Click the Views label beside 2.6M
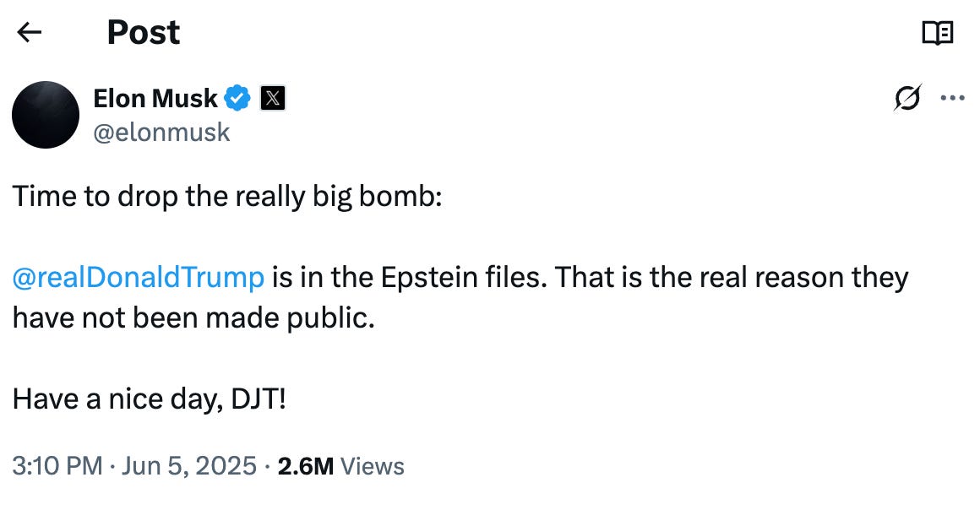Screen dimensions: 980x510 [373, 466]
